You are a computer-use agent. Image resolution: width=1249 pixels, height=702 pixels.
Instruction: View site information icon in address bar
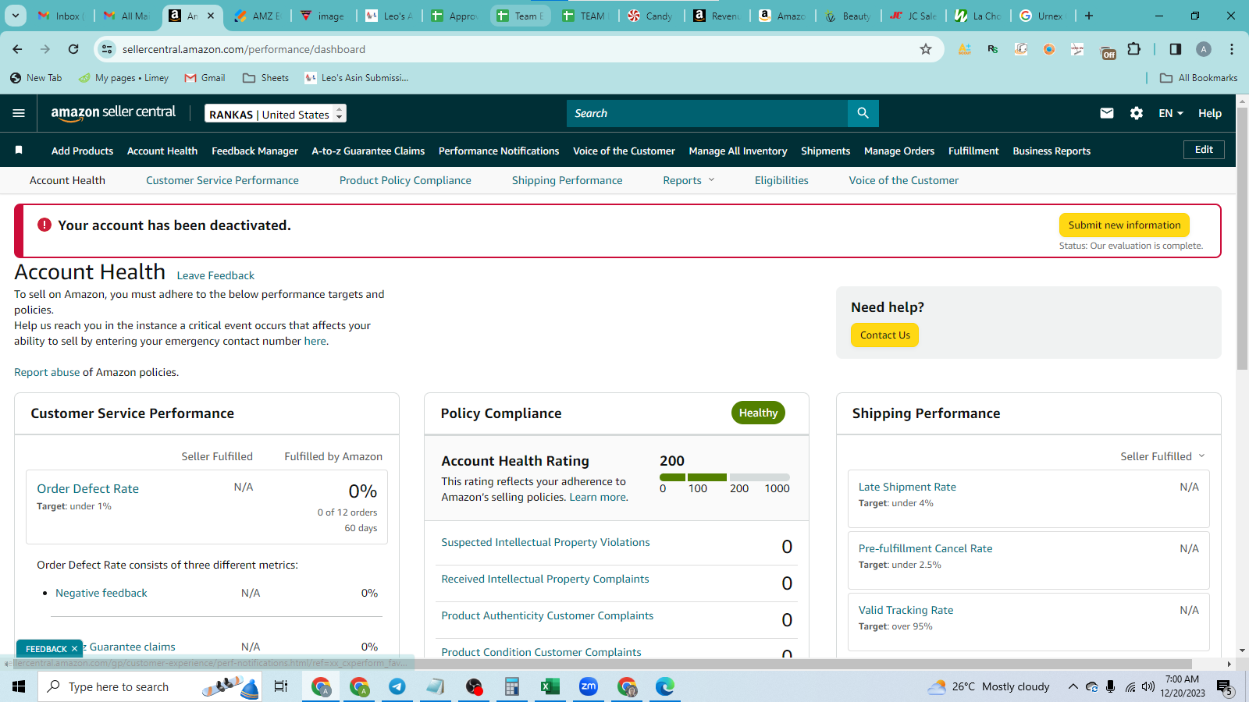pyautogui.click(x=108, y=49)
